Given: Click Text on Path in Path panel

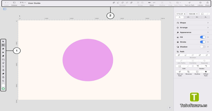Looking at the screenshot, I should 180,72.
